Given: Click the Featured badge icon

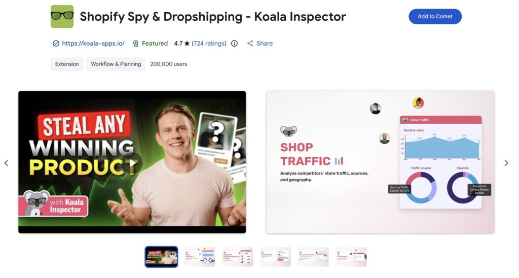Looking at the screenshot, I should pyautogui.click(x=136, y=44).
